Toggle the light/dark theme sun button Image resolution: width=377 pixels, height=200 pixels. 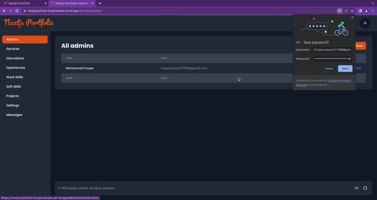point(365,23)
